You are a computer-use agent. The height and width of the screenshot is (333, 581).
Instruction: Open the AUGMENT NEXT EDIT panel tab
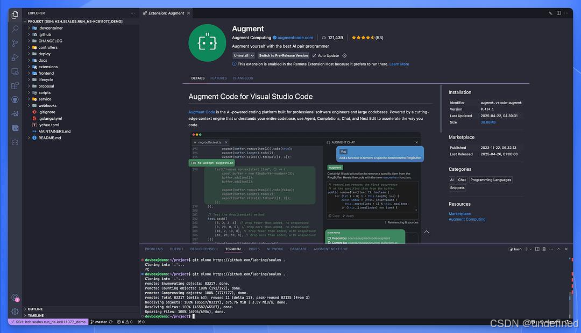330,249
